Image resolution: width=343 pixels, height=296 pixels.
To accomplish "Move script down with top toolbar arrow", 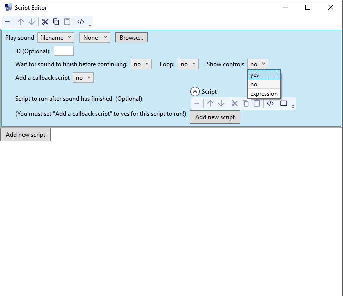I will coord(32,22).
